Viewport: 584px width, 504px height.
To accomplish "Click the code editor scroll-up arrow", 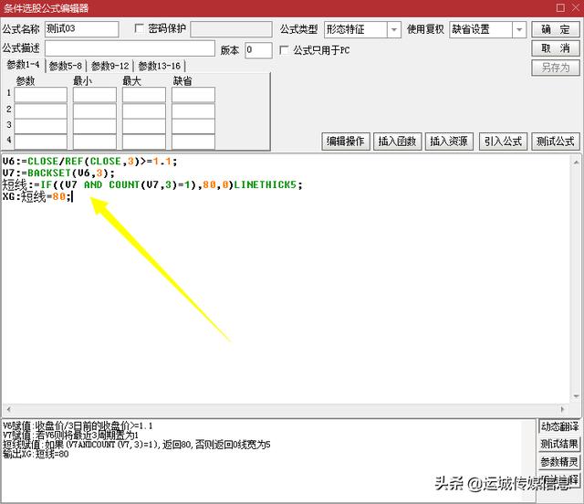I will pyautogui.click(x=576, y=162).
